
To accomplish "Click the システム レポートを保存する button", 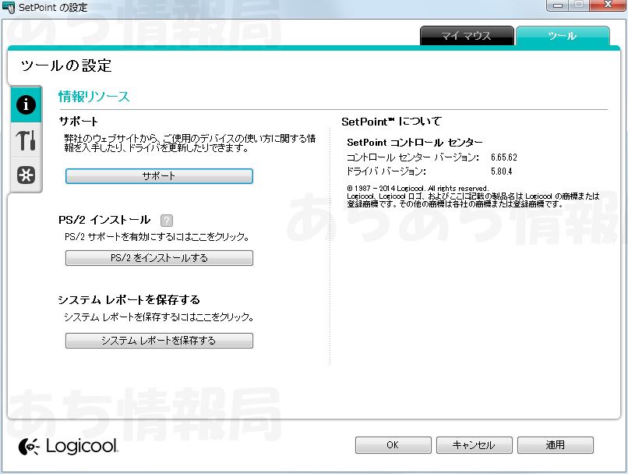I will 159,341.
